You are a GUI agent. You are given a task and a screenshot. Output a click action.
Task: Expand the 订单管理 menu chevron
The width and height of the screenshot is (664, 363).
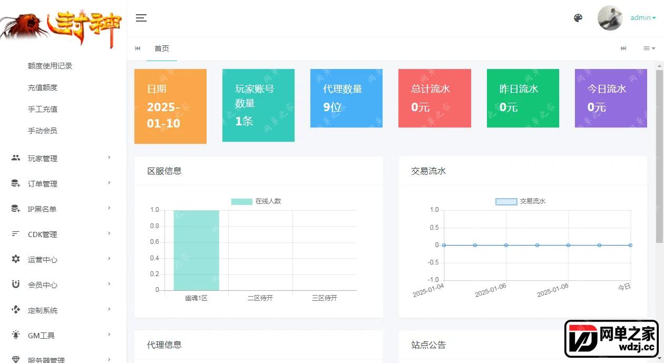pyautogui.click(x=109, y=182)
